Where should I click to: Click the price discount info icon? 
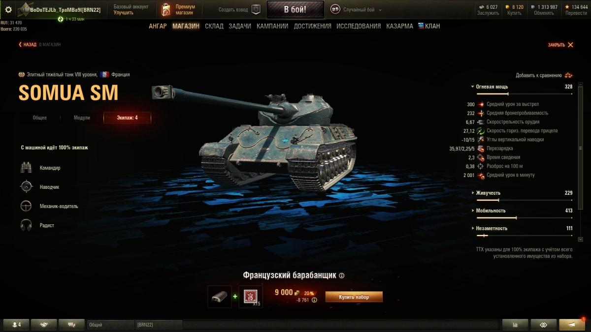coord(314,300)
